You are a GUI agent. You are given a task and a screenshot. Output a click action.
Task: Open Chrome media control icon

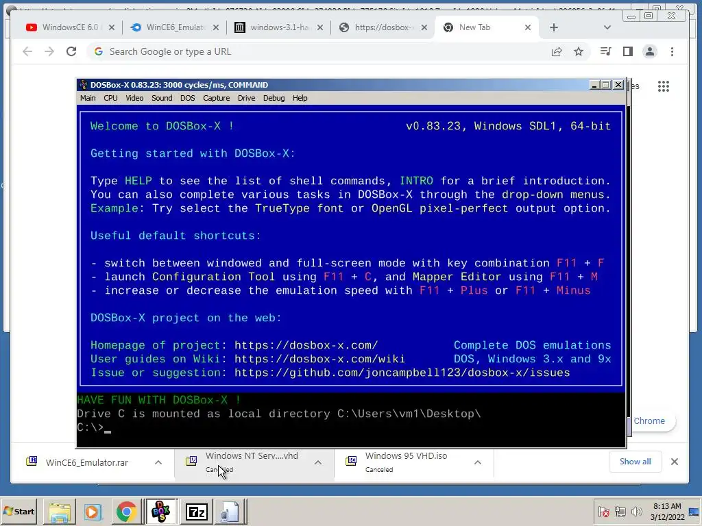[x=605, y=51]
